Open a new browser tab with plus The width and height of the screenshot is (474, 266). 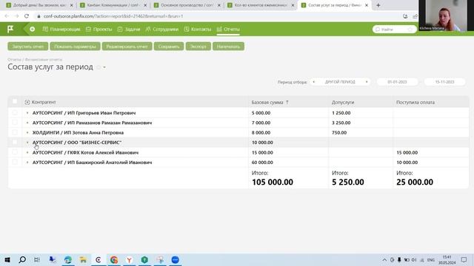coord(378,5)
